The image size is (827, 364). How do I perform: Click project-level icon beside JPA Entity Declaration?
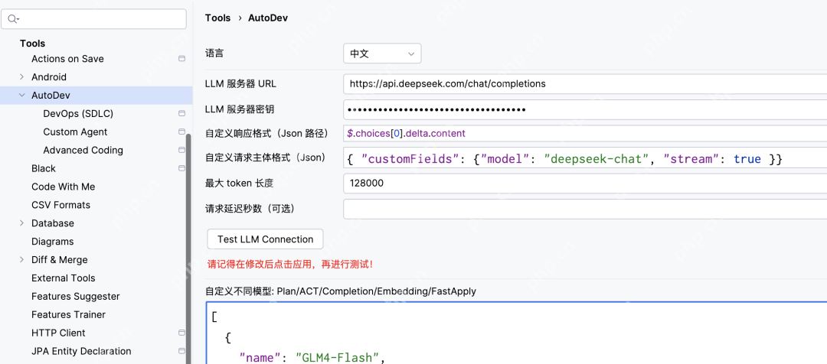coord(182,351)
